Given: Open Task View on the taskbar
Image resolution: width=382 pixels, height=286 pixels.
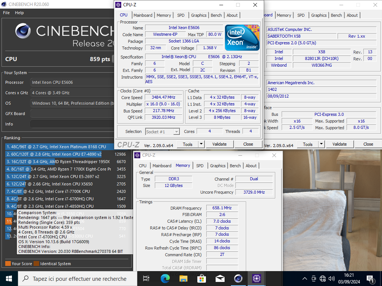Looking at the screenshot, I should (146, 279).
